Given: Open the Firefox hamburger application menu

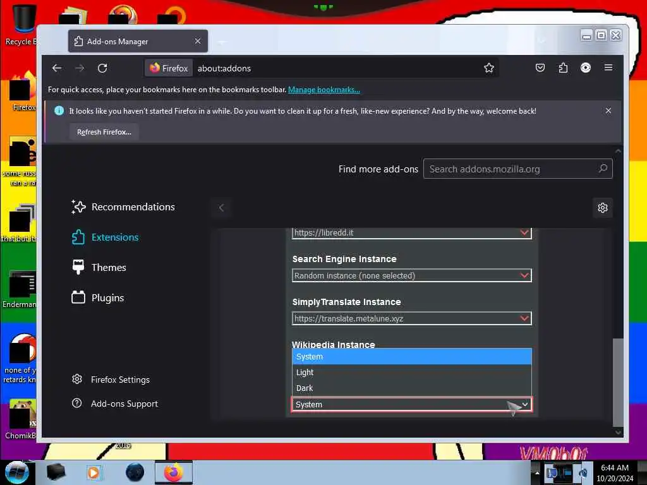Looking at the screenshot, I should click(x=608, y=68).
